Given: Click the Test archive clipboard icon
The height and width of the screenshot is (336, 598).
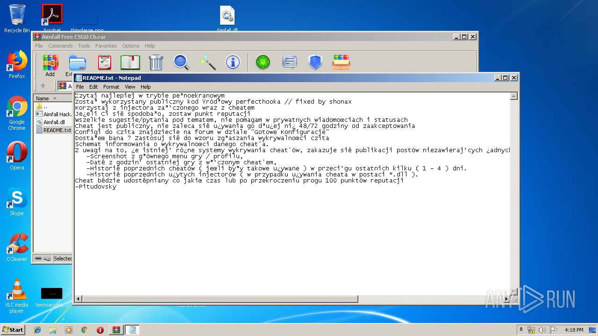Looking at the screenshot, I should tap(105, 62).
